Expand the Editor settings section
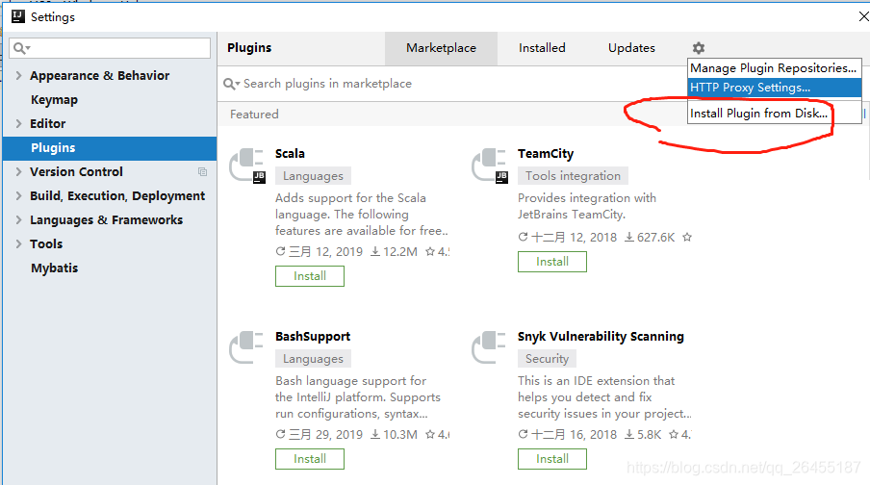 [19, 124]
